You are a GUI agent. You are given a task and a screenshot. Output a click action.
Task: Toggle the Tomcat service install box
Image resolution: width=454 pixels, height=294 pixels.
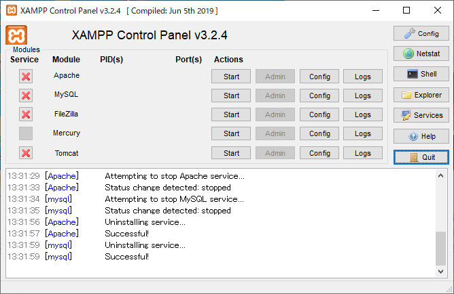pyautogui.click(x=26, y=153)
